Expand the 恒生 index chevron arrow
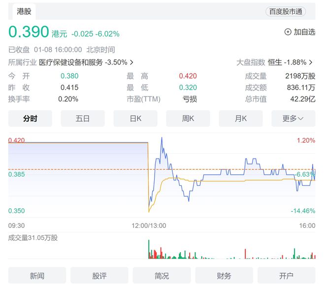The height and width of the screenshot is (286, 325). [311, 62]
